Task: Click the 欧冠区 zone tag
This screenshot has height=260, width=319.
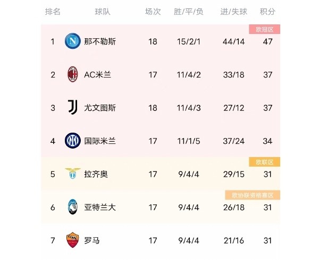Action: click(264, 29)
